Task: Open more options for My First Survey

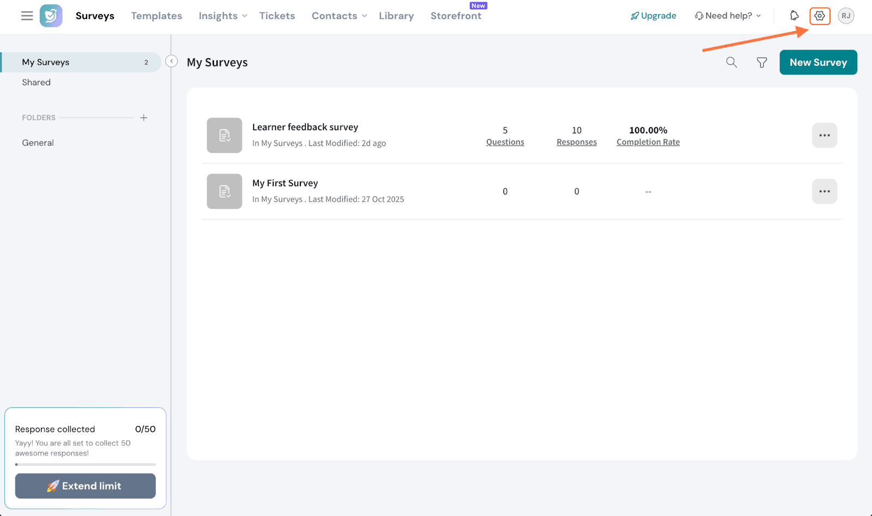Action: 824,192
